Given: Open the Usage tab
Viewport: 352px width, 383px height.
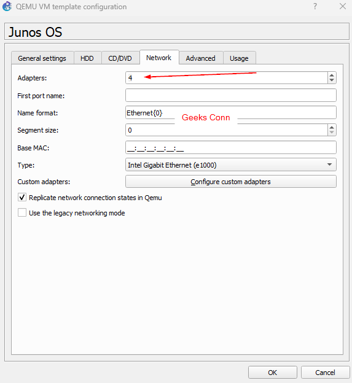Looking at the screenshot, I should pyautogui.click(x=239, y=58).
